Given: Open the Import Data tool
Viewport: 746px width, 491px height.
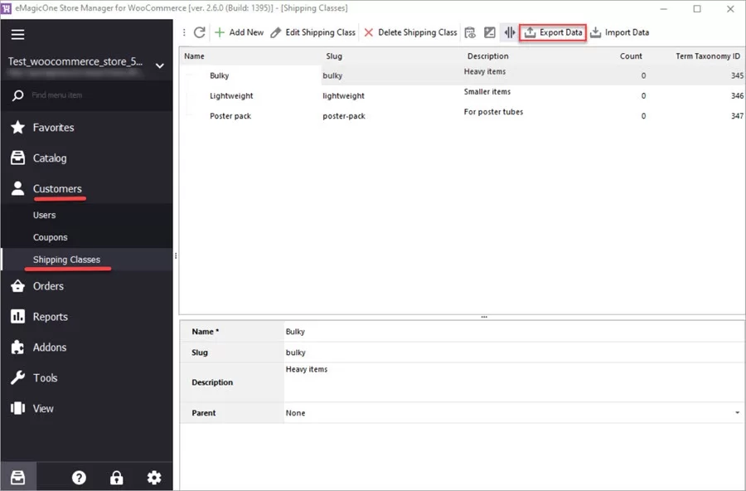Looking at the screenshot, I should pos(619,32).
